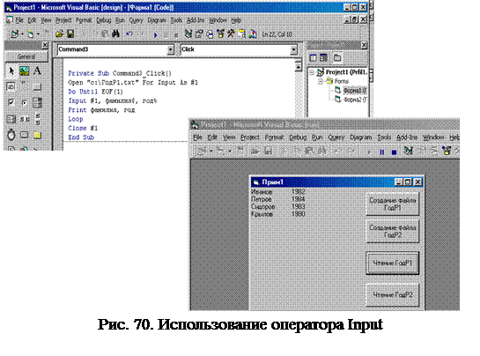480x356 pixels.
Task: Open the Add Project dropdown arrow
Action: click(x=22, y=34)
